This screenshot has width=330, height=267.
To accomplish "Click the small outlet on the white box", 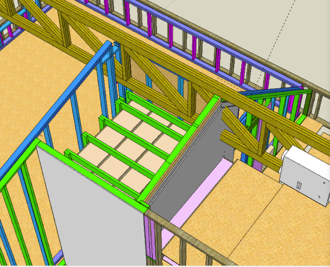I will coord(299,185).
